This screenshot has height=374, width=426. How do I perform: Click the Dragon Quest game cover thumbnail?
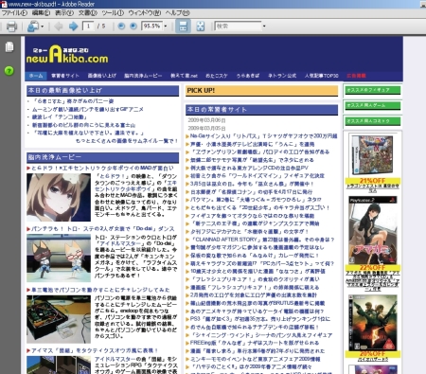372,155
